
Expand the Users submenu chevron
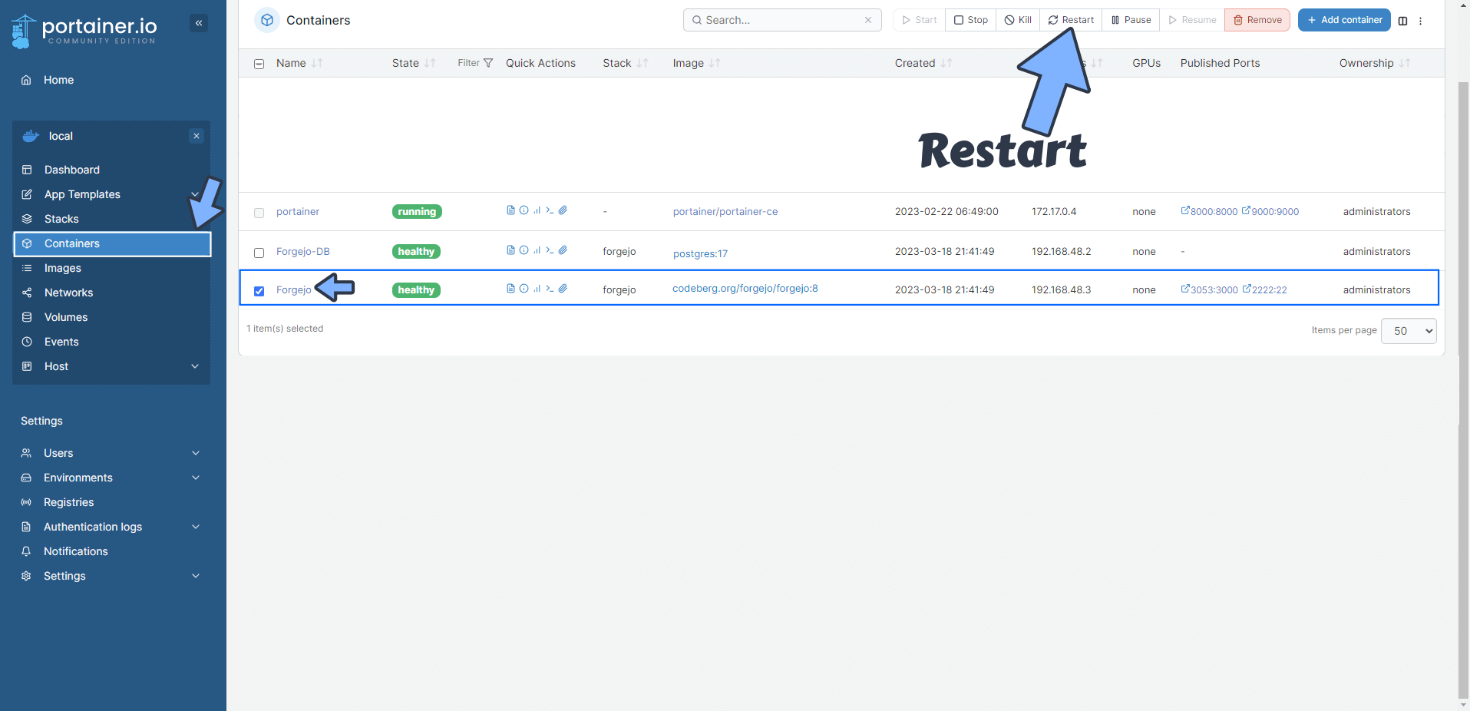click(196, 453)
